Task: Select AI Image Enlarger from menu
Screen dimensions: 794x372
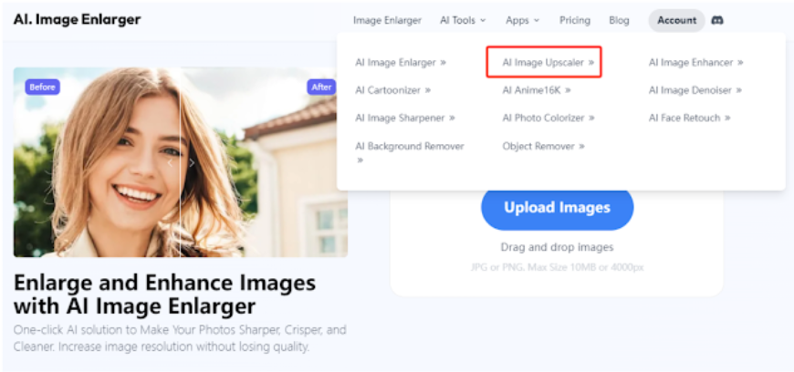Action: pyautogui.click(x=401, y=63)
